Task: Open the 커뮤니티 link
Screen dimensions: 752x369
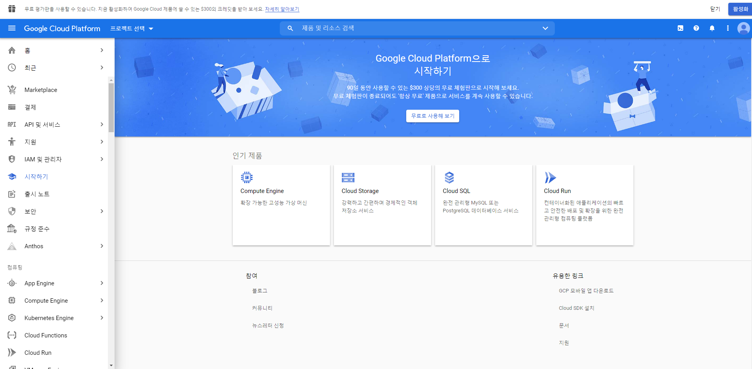Action: 262,308
